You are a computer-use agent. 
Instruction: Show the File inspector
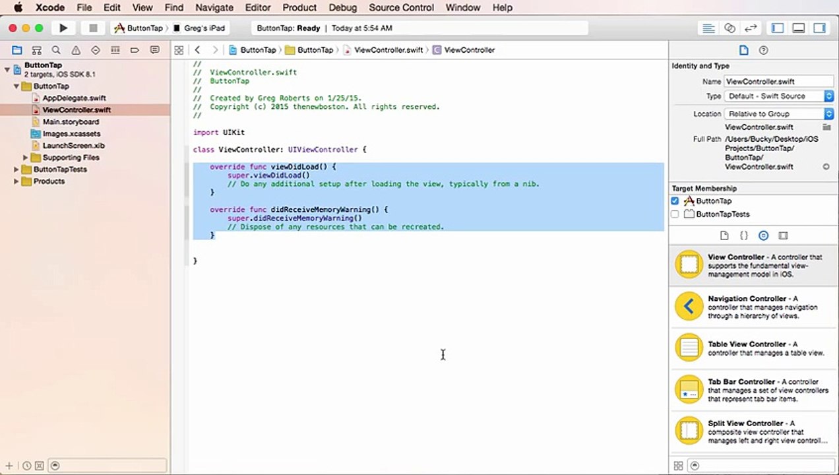743,50
